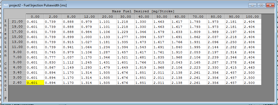Click the 12.00 column header
Screen dimensions: 278x105
point(89,17)
